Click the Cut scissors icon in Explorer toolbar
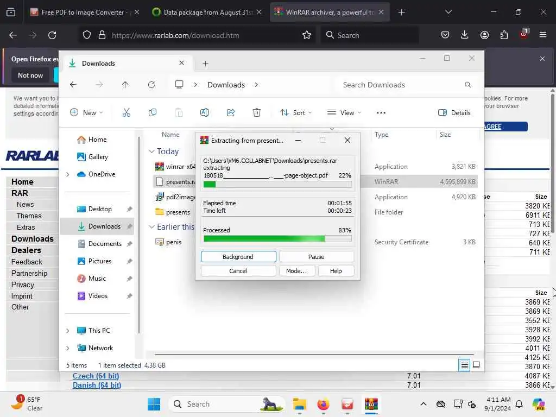The height and width of the screenshot is (417, 556). [x=126, y=113]
